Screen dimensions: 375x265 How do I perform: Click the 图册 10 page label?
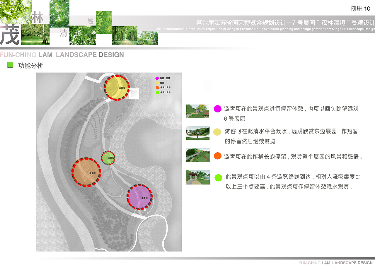coord(360,9)
